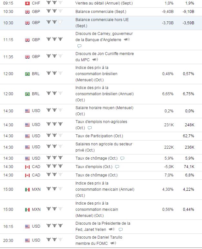Click speaker icon next to Jon Cunliffe MPC
The height and width of the screenshot is (249, 202).
click(95, 60)
